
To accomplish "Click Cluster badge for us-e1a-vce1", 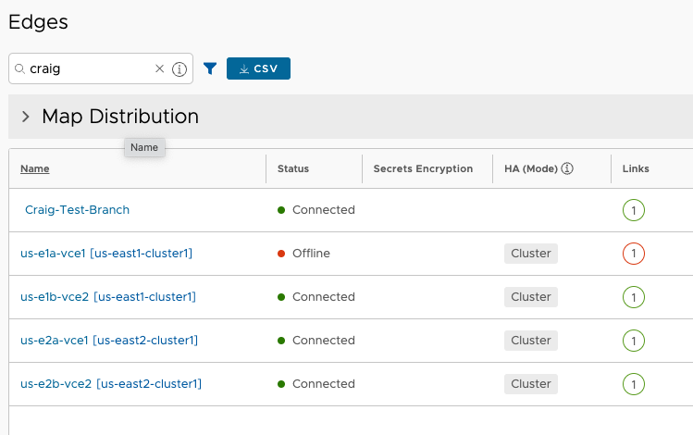I will pyautogui.click(x=531, y=254).
